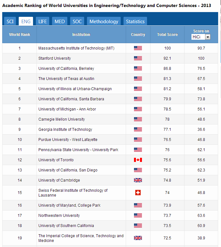Image resolution: width=221 pixels, height=247 pixels.
Task: Click the page title heading
Action: [x=107, y=5]
